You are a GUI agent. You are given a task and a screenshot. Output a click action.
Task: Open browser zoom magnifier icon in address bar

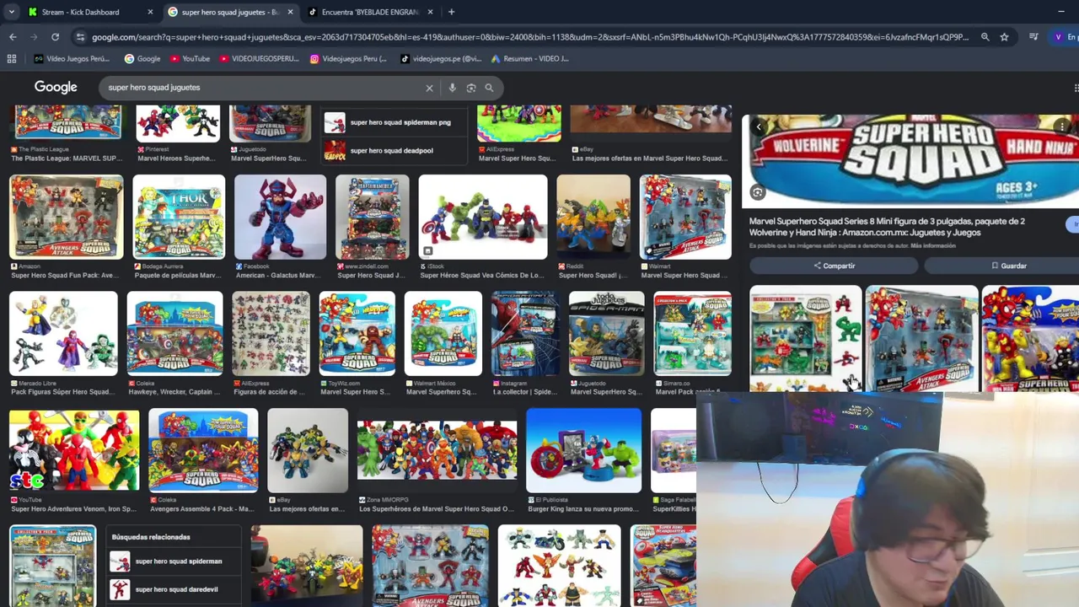pyautogui.click(x=985, y=37)
